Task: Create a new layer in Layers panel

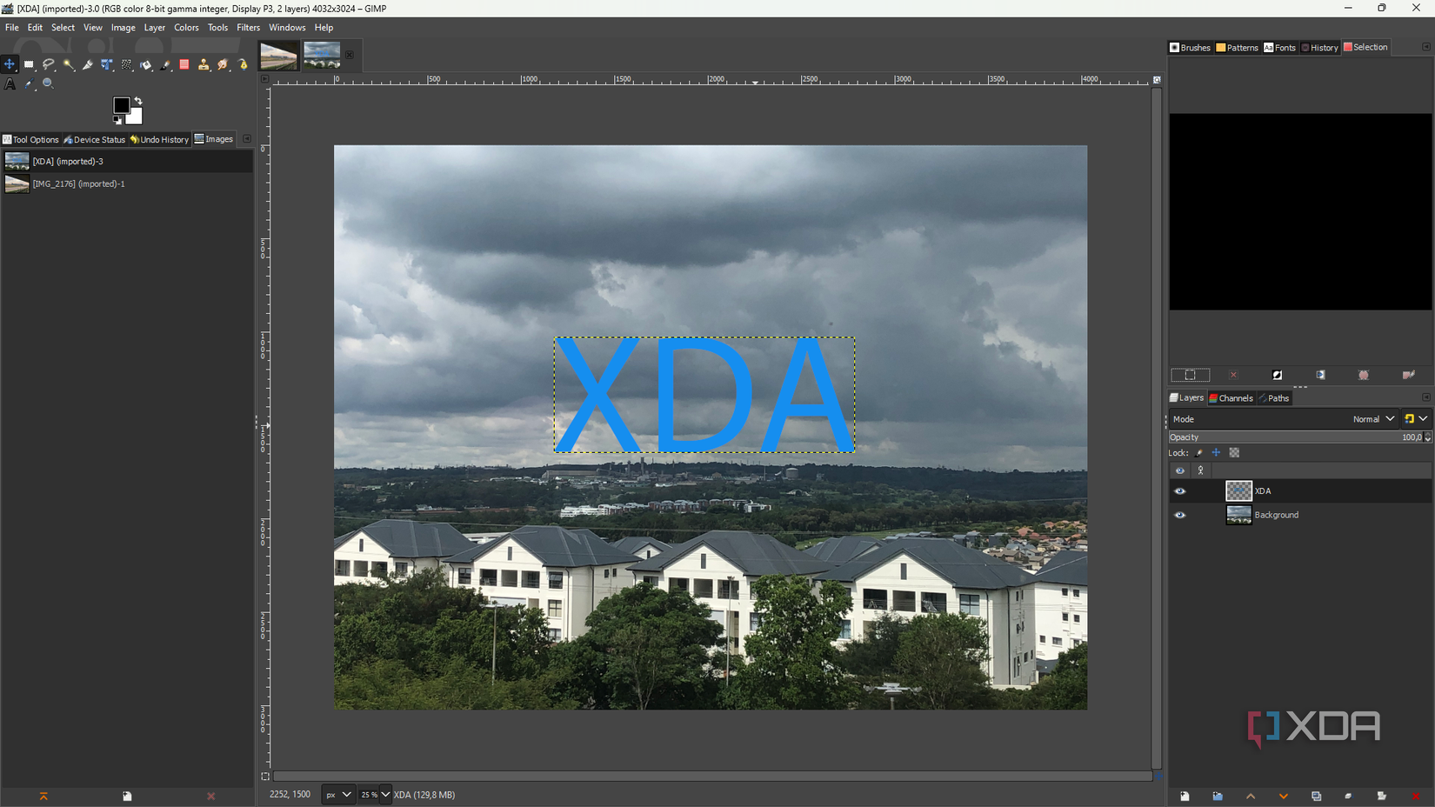Action: 1185,796
